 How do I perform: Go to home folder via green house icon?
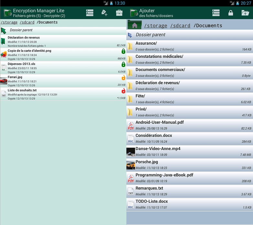[x=135, y=25]
